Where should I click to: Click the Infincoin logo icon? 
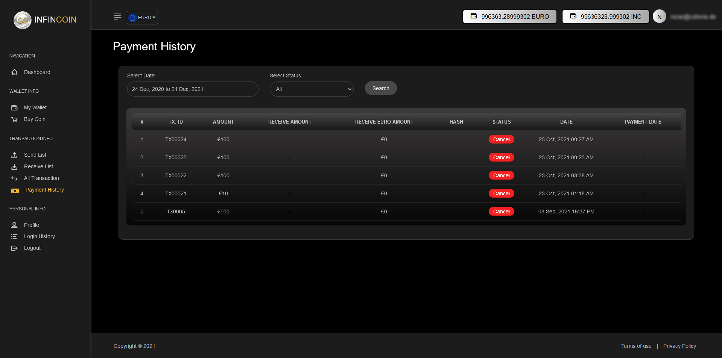tap(22, 20)
